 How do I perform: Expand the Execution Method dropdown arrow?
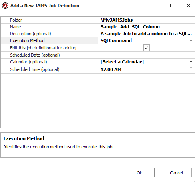coord(191,40)
